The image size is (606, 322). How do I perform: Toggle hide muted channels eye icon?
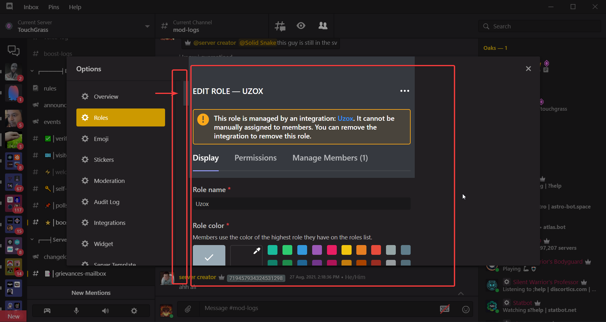(301, 26)
